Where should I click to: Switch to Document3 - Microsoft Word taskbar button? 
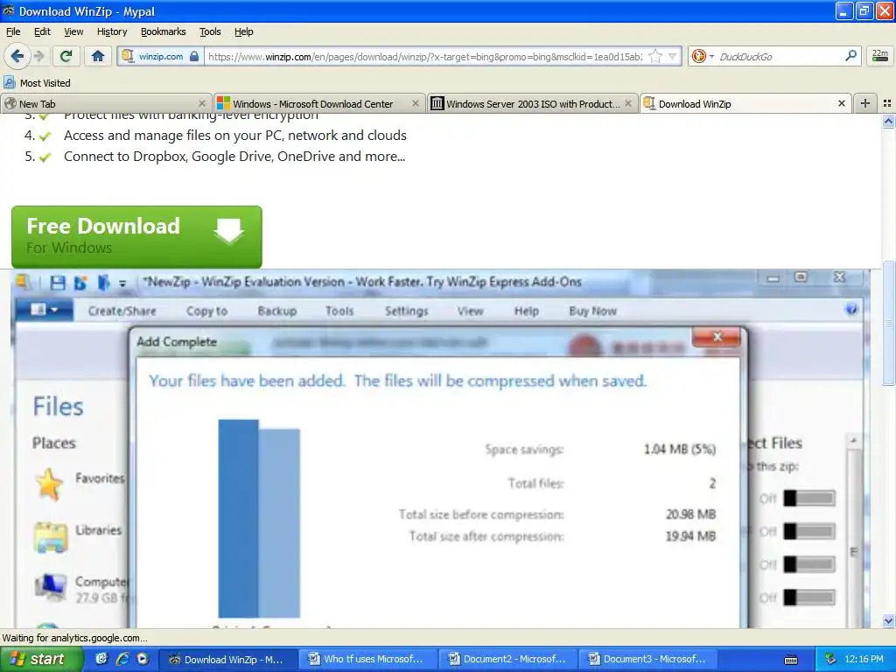tap(647, 659)
